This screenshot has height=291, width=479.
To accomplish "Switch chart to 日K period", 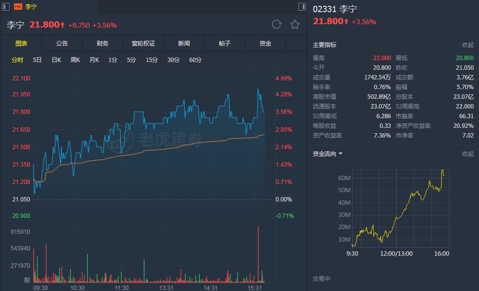I will tap(56, 60).
